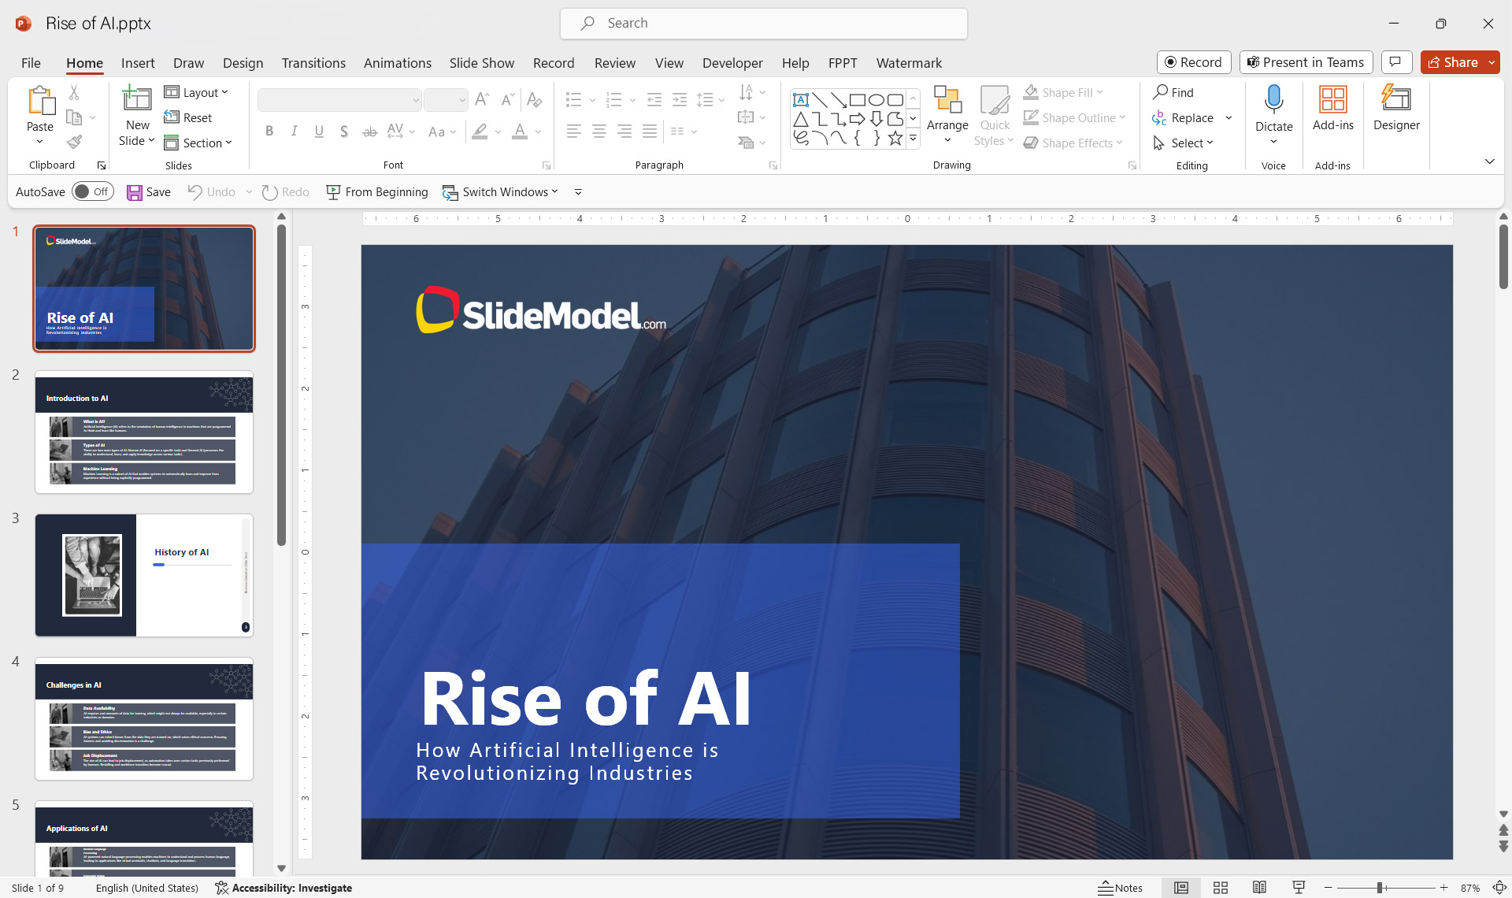Toggle underline formatting

[x=319, y=131]
